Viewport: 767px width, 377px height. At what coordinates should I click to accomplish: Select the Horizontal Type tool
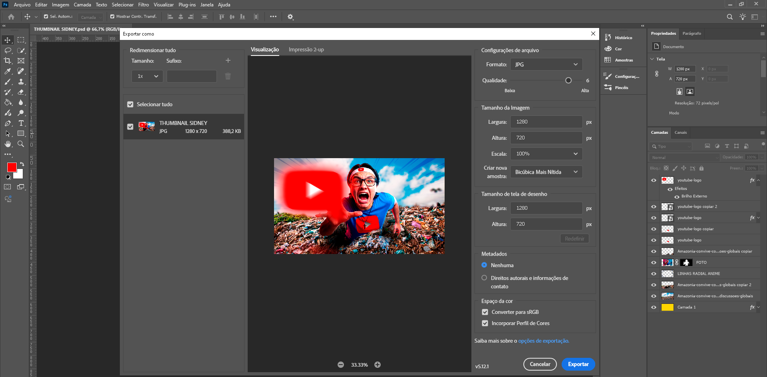[x=21, y=123]
